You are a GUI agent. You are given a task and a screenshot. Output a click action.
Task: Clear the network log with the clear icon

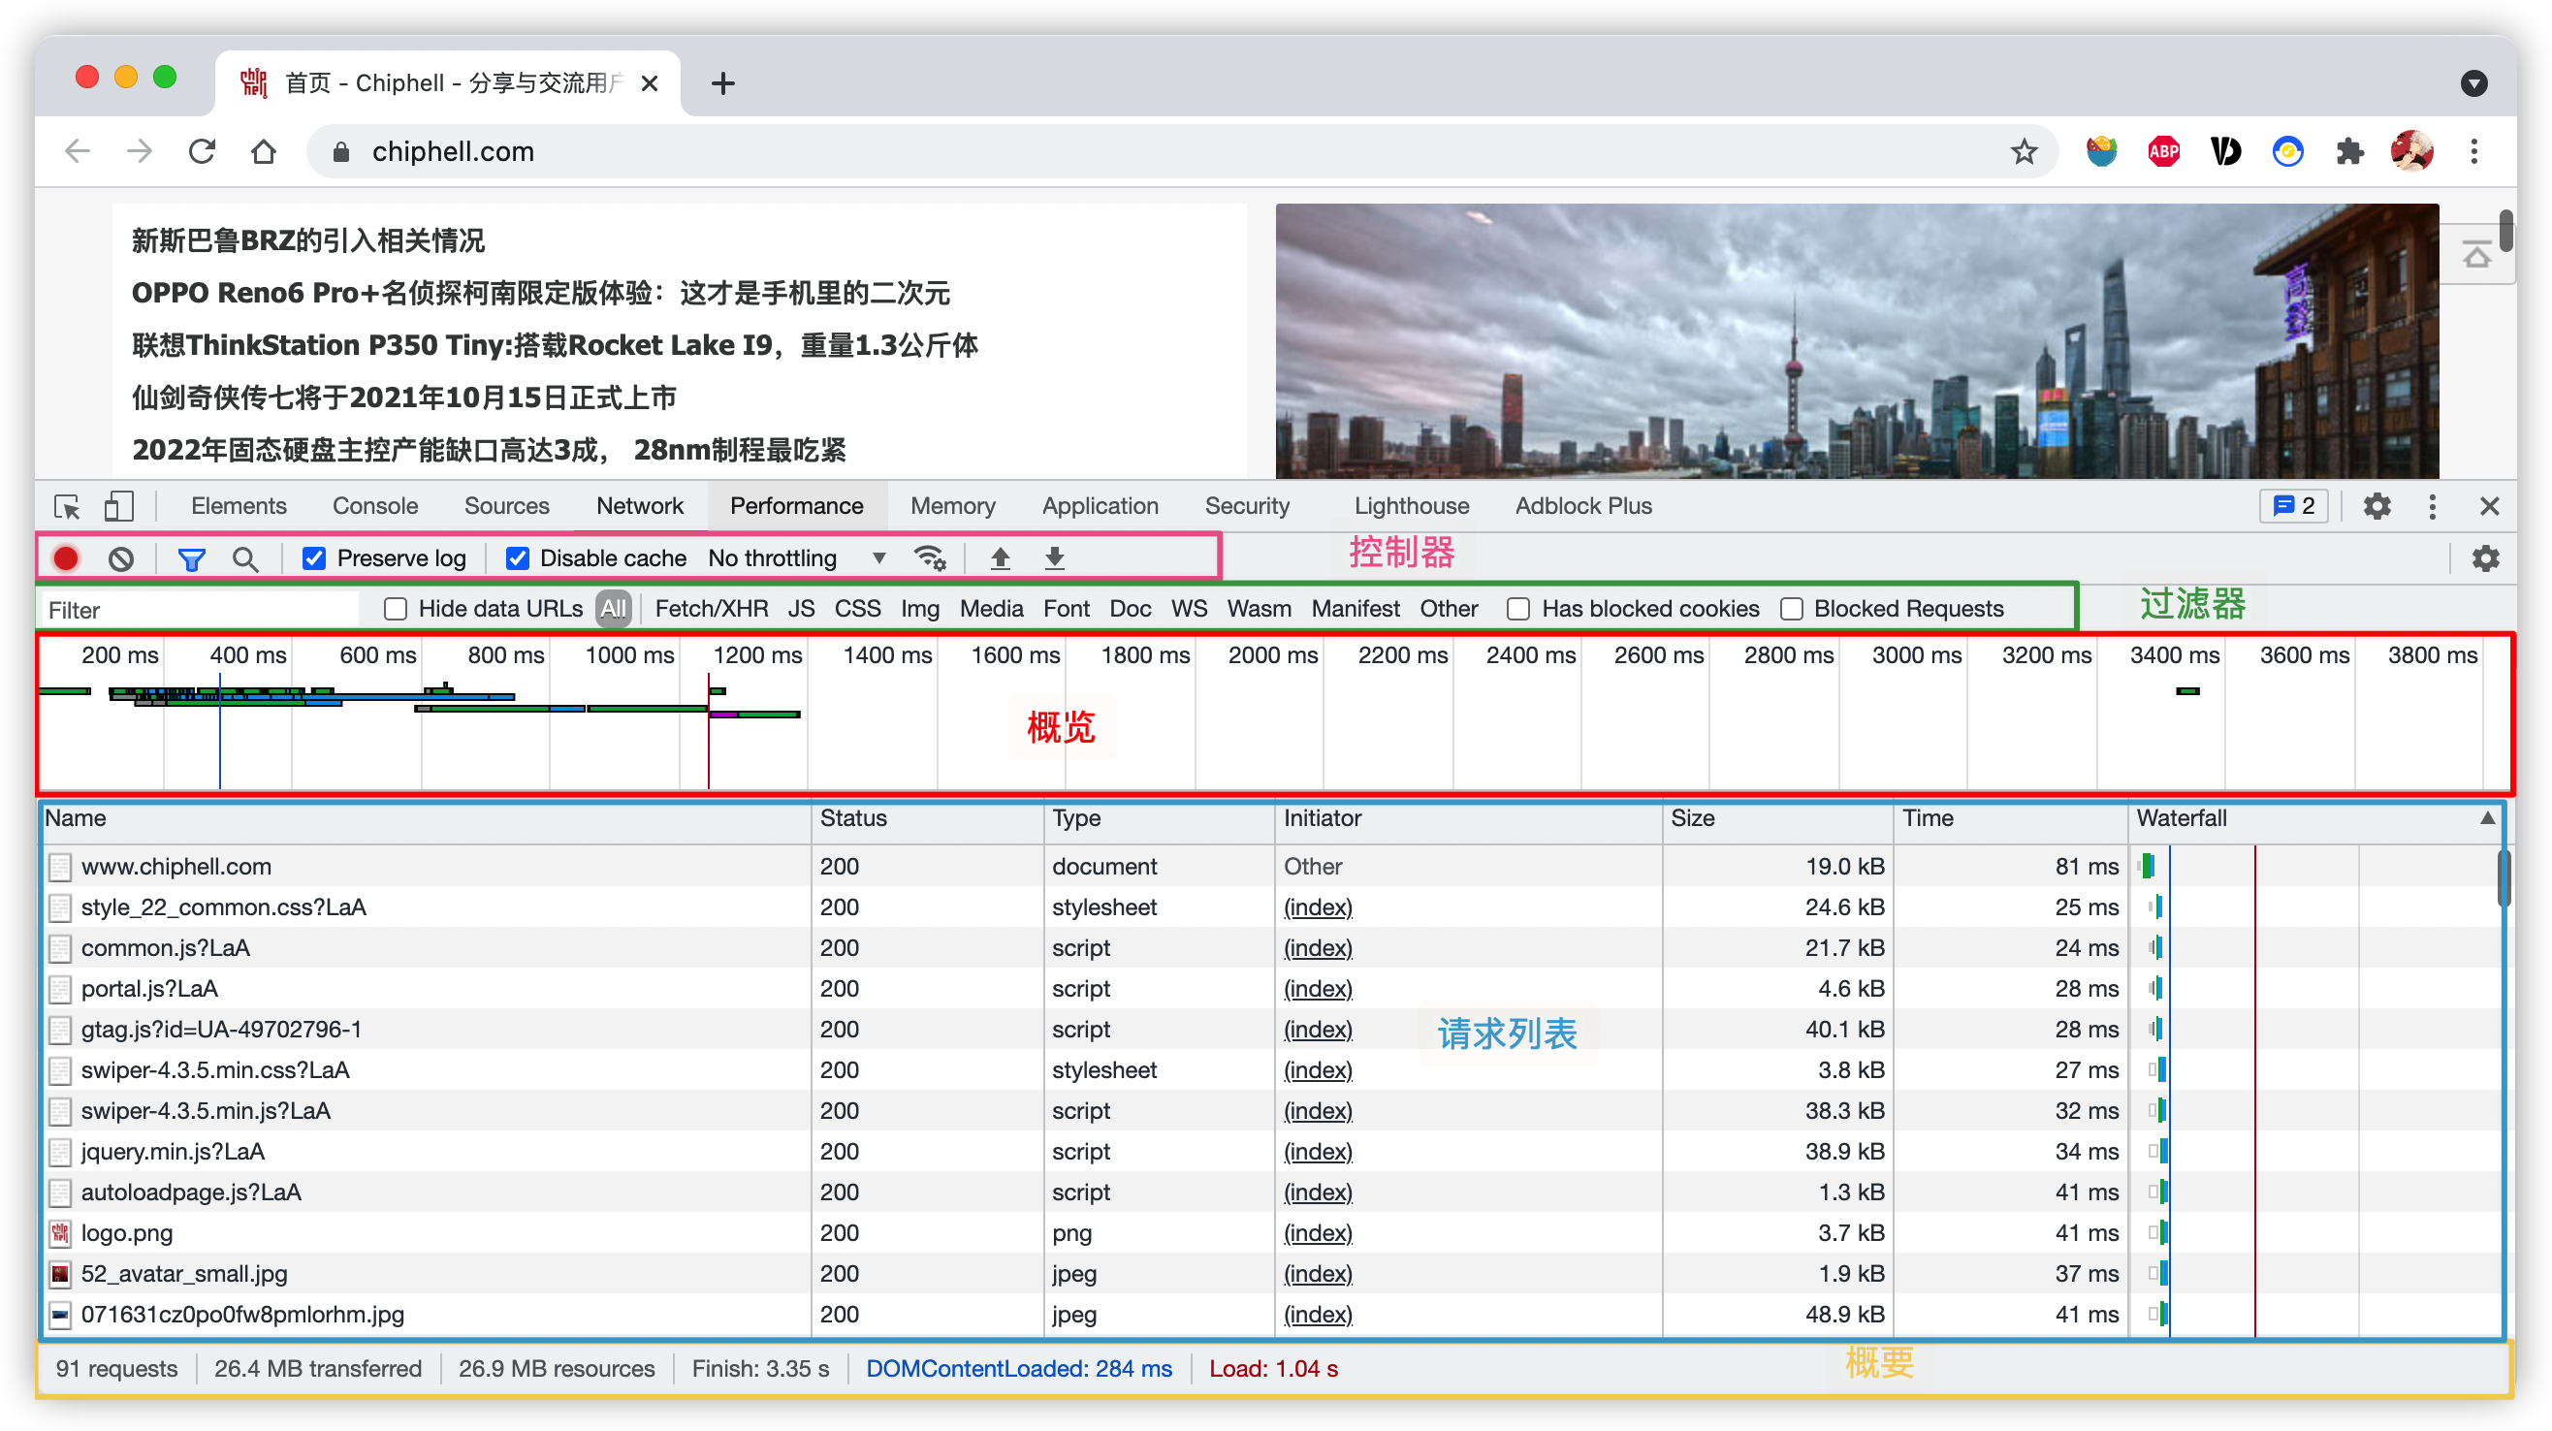pyautogui.click(x=121, y=558)
